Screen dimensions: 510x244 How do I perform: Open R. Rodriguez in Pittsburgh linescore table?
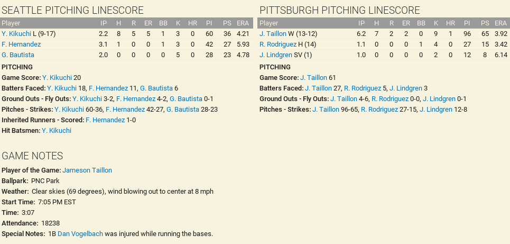[278, 44]
